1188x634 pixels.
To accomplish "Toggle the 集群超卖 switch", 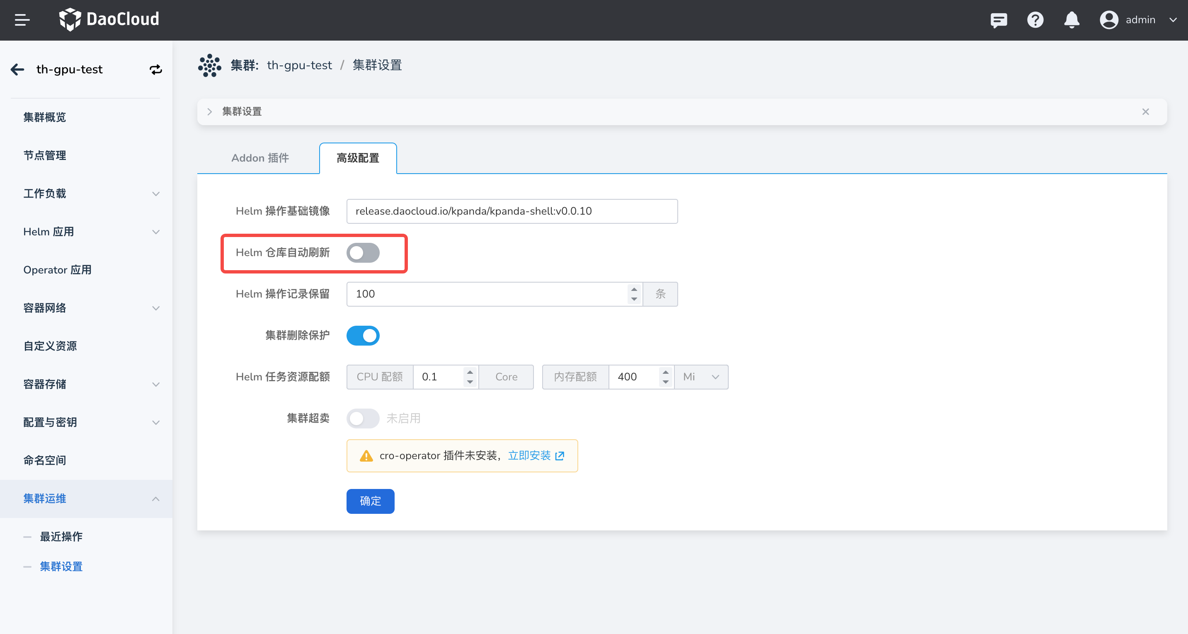I will (363, 418).
